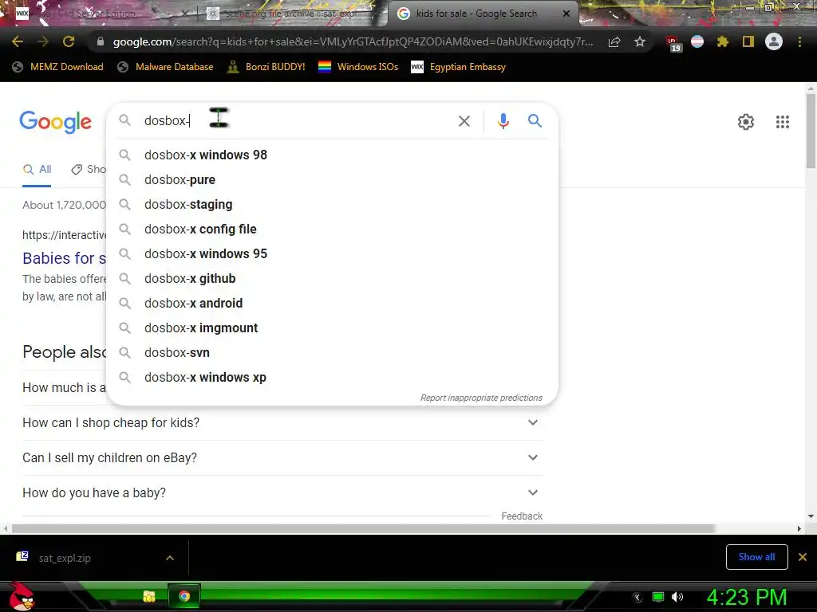Choose the 'dosbox-x imgmount' suggestion
Screen dimensions: 817x612
pos(332,328)
